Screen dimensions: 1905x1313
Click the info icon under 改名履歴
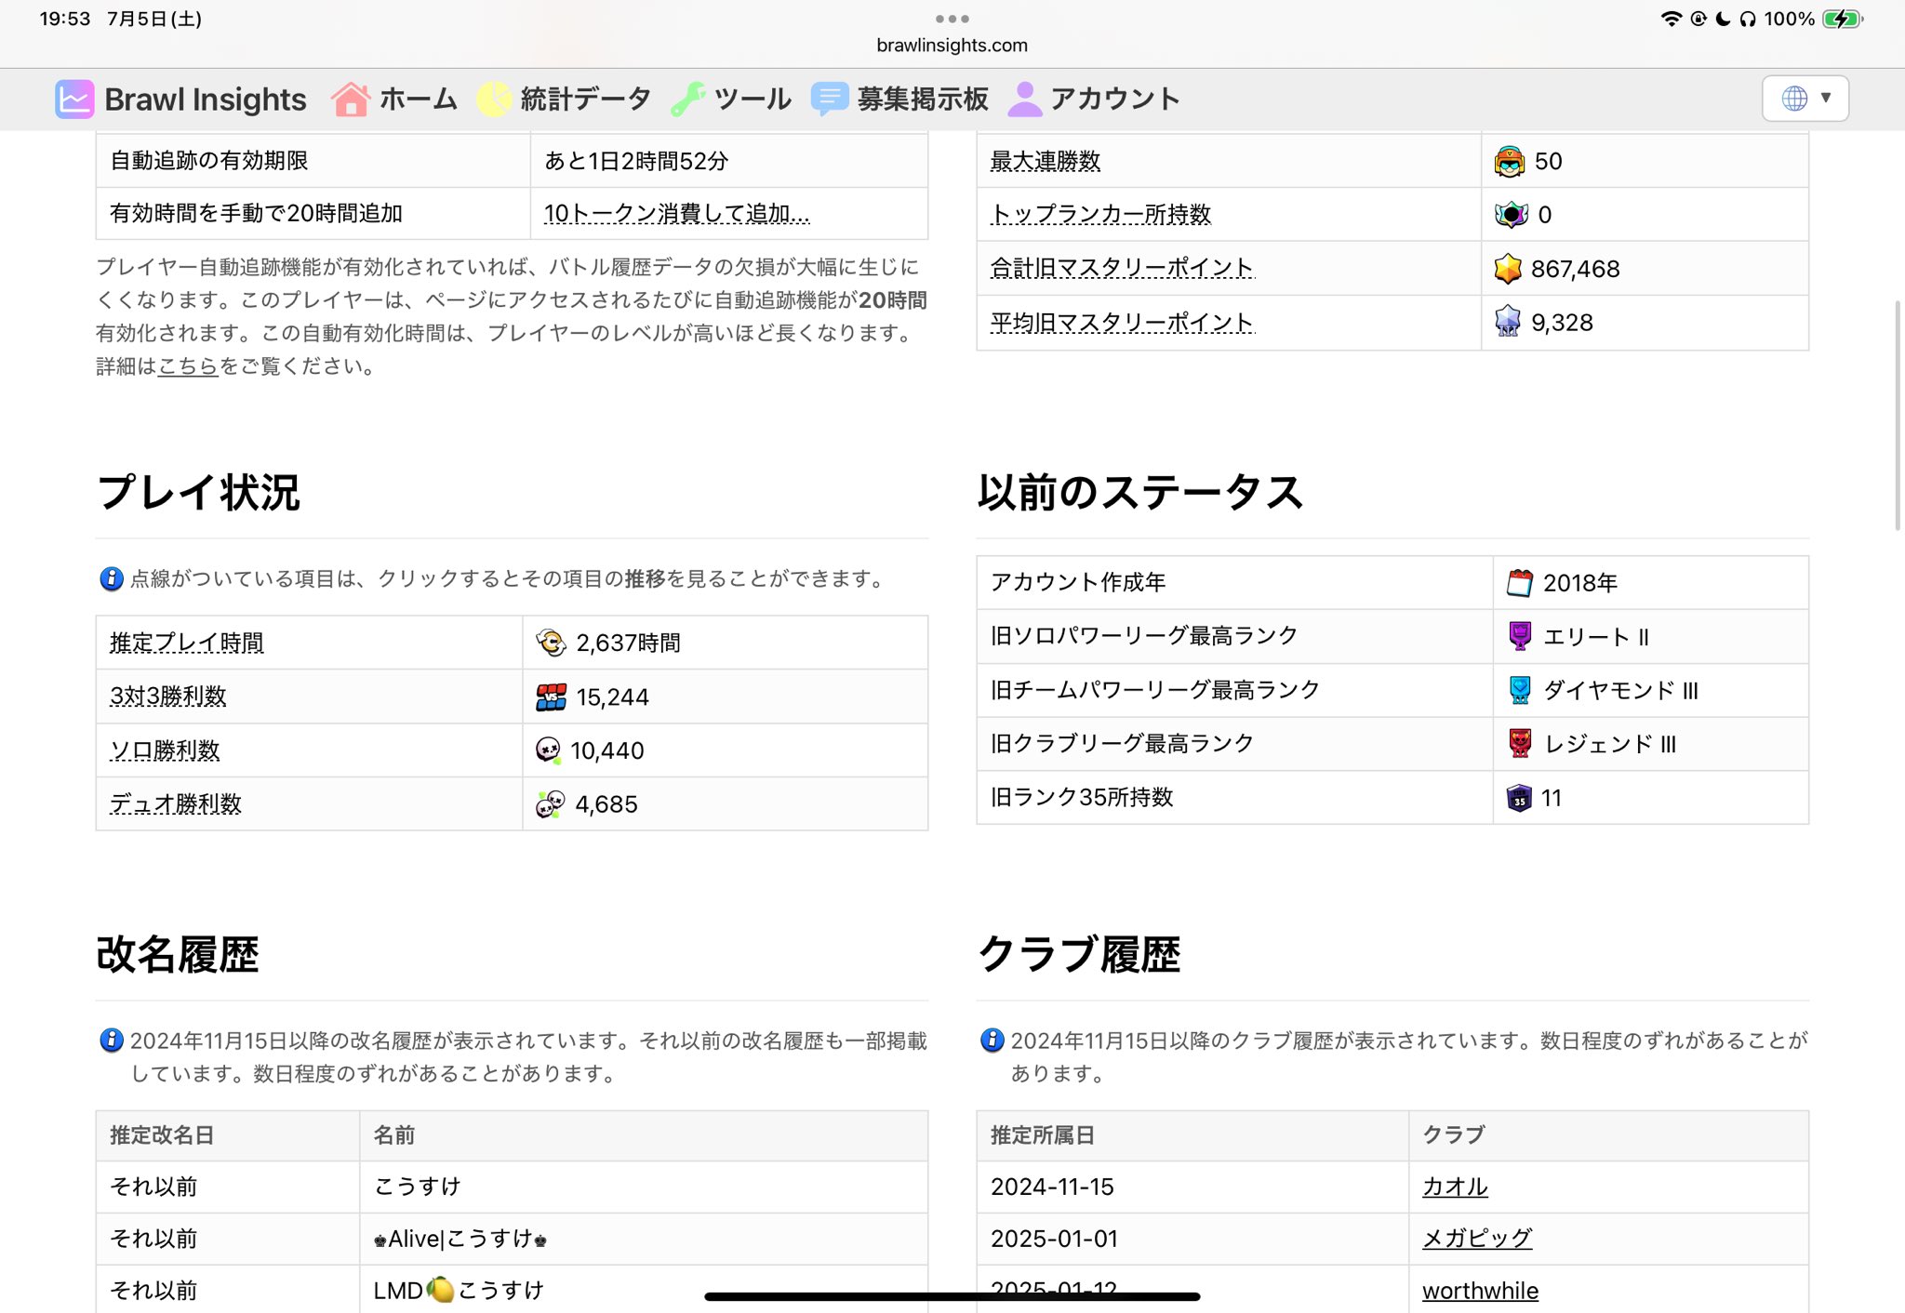coord(112,1040)
